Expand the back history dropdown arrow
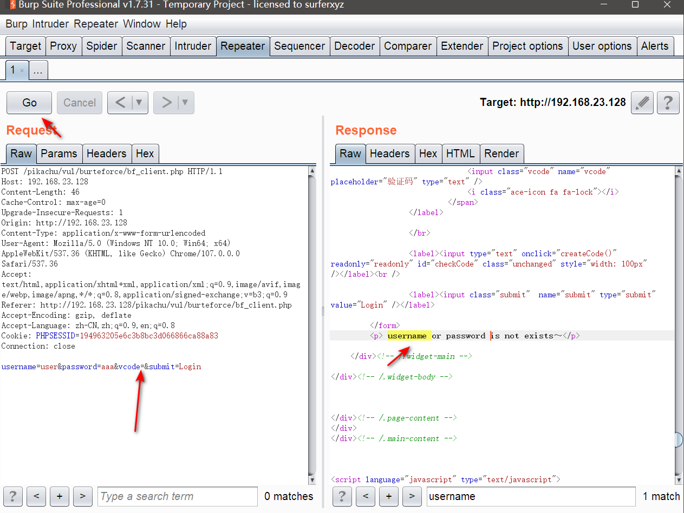 coord(139,103)
